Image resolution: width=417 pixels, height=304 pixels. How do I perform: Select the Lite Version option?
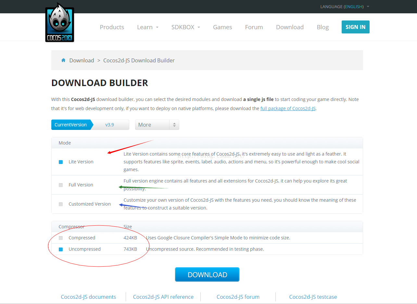click(x=61, y=162)
